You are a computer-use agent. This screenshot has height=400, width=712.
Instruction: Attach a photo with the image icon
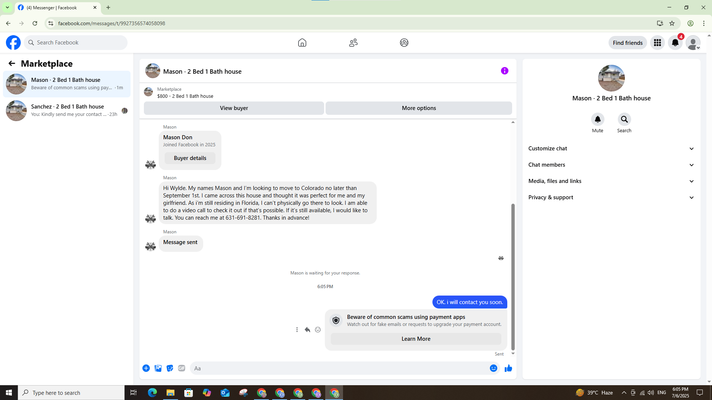[158, 368]
